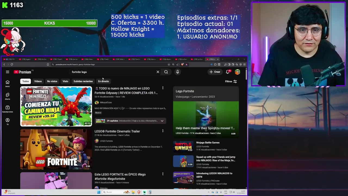Switch to the Solo Le browser tab

[x=150, y=59]
